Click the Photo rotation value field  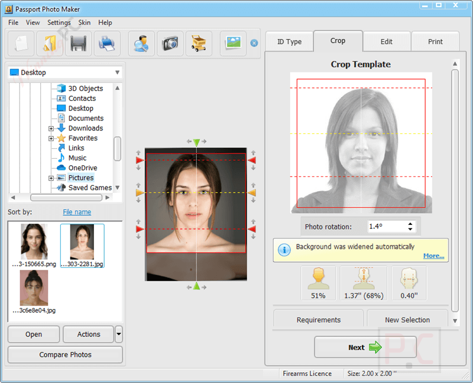coord(387,227)
